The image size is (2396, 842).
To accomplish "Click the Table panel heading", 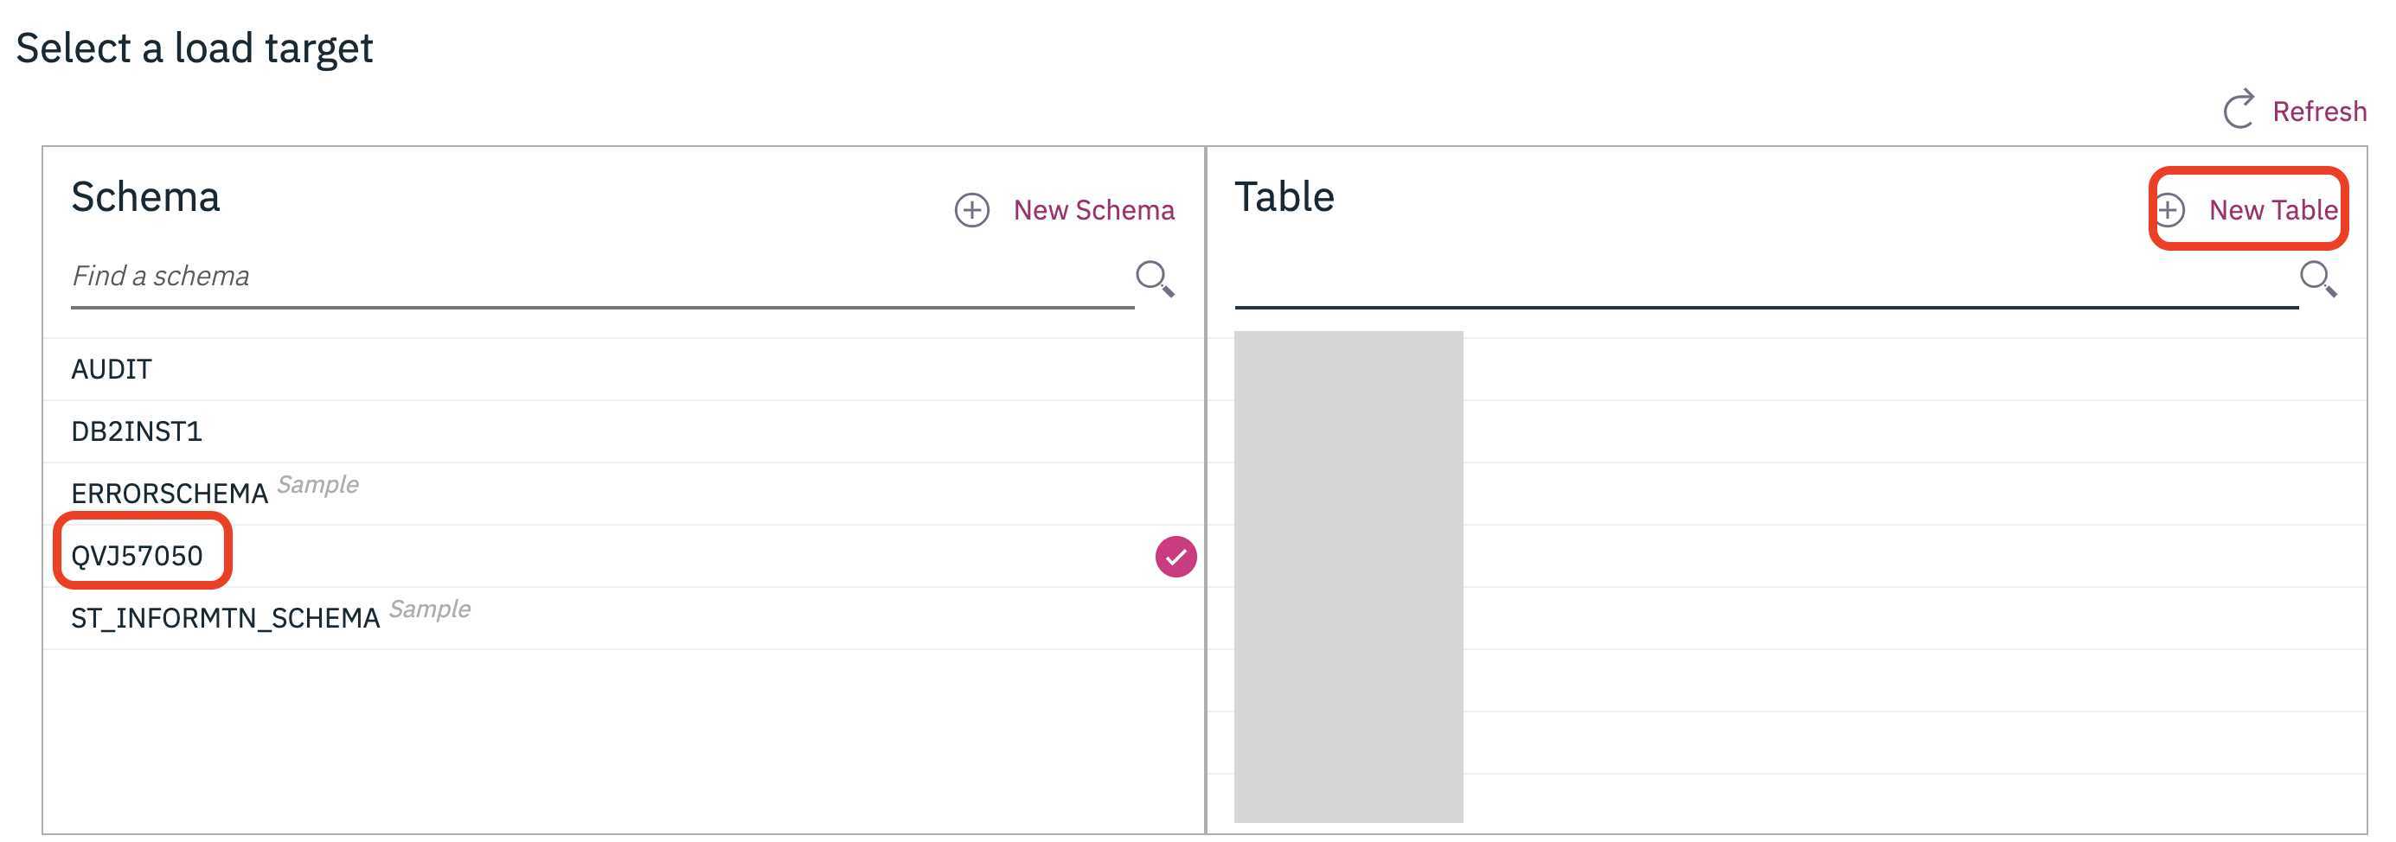I will point(1284,197).
